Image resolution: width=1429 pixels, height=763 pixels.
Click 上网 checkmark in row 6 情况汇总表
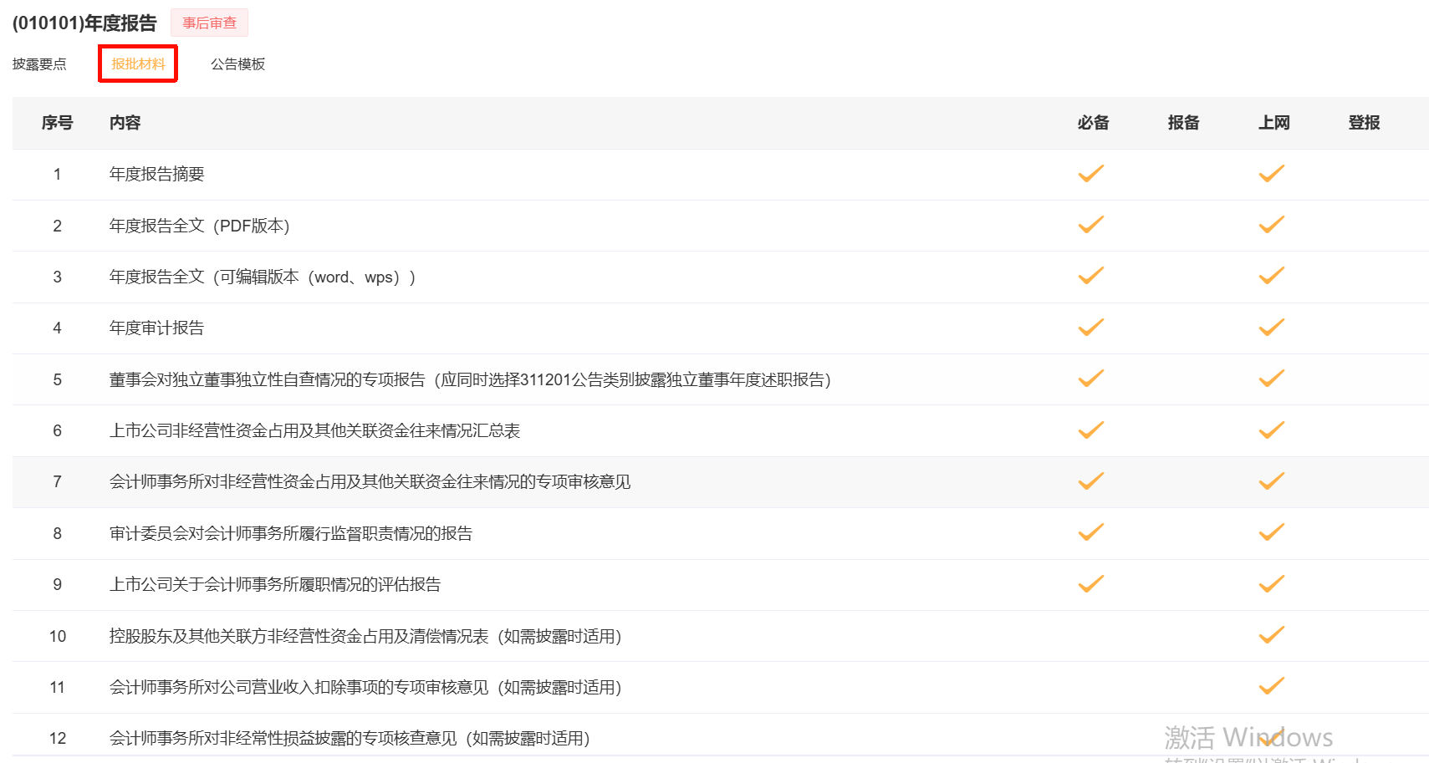coord(1271,430)
